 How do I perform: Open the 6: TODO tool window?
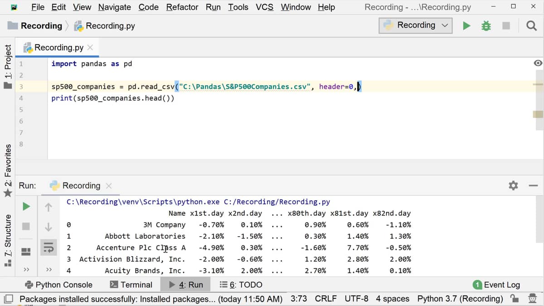pyautogui.click(x=241, y=285)
